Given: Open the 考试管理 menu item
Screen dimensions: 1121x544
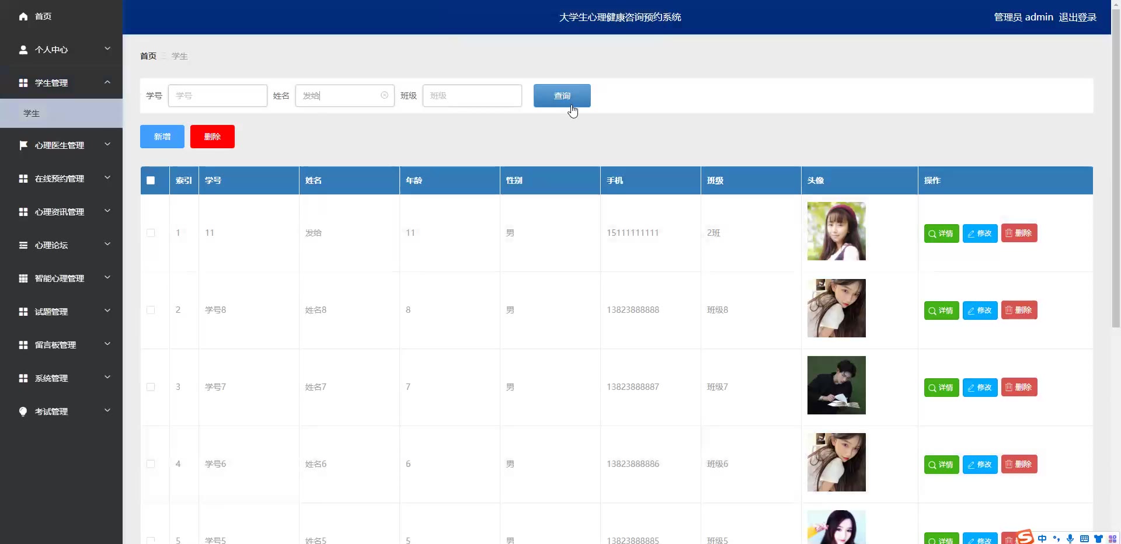Looking at the screenshot, I should [x=61, y=412].
